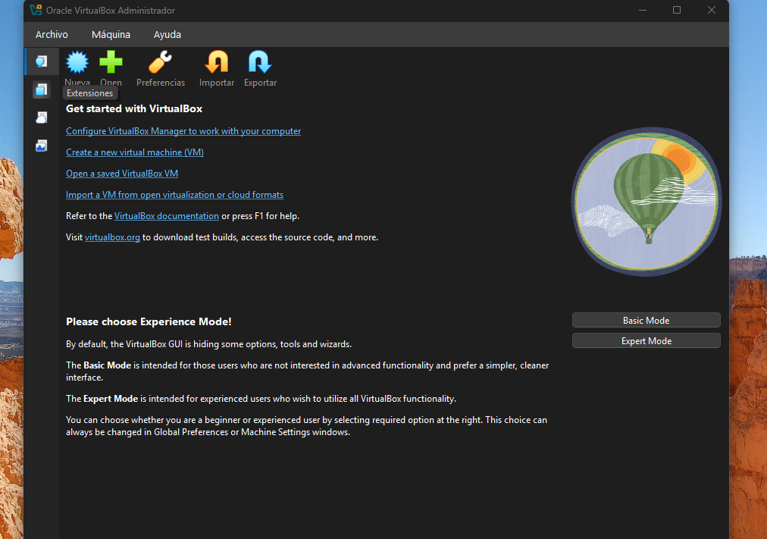The image size is (767, 539).
Task: Open the Archivo menu
Action: pos(52,34)
